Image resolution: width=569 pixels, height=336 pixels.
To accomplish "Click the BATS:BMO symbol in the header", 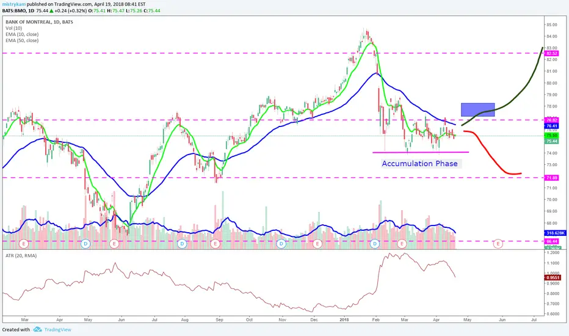I will point(15,10).
